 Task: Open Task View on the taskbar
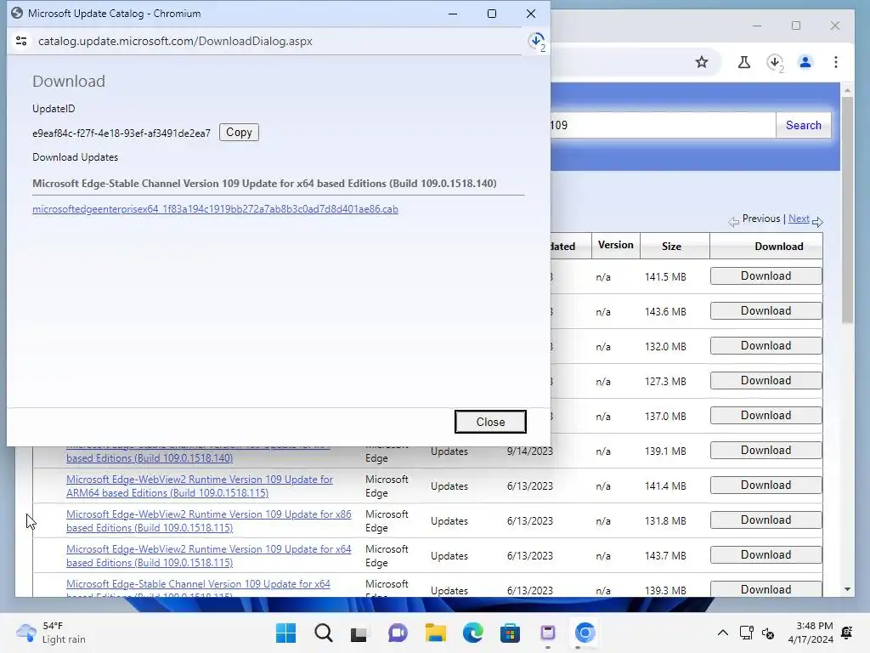pyautogui.click(x=359, y=633)
